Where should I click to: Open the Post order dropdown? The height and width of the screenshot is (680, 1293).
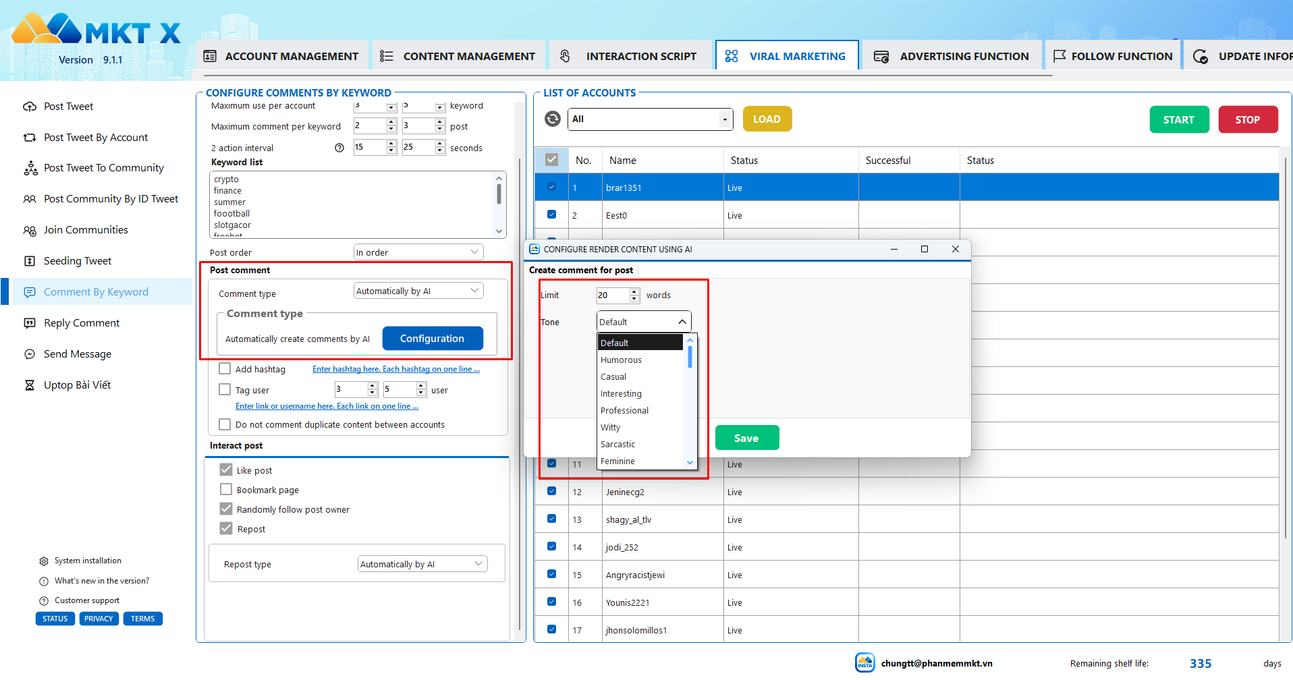[x=418, y=252]
